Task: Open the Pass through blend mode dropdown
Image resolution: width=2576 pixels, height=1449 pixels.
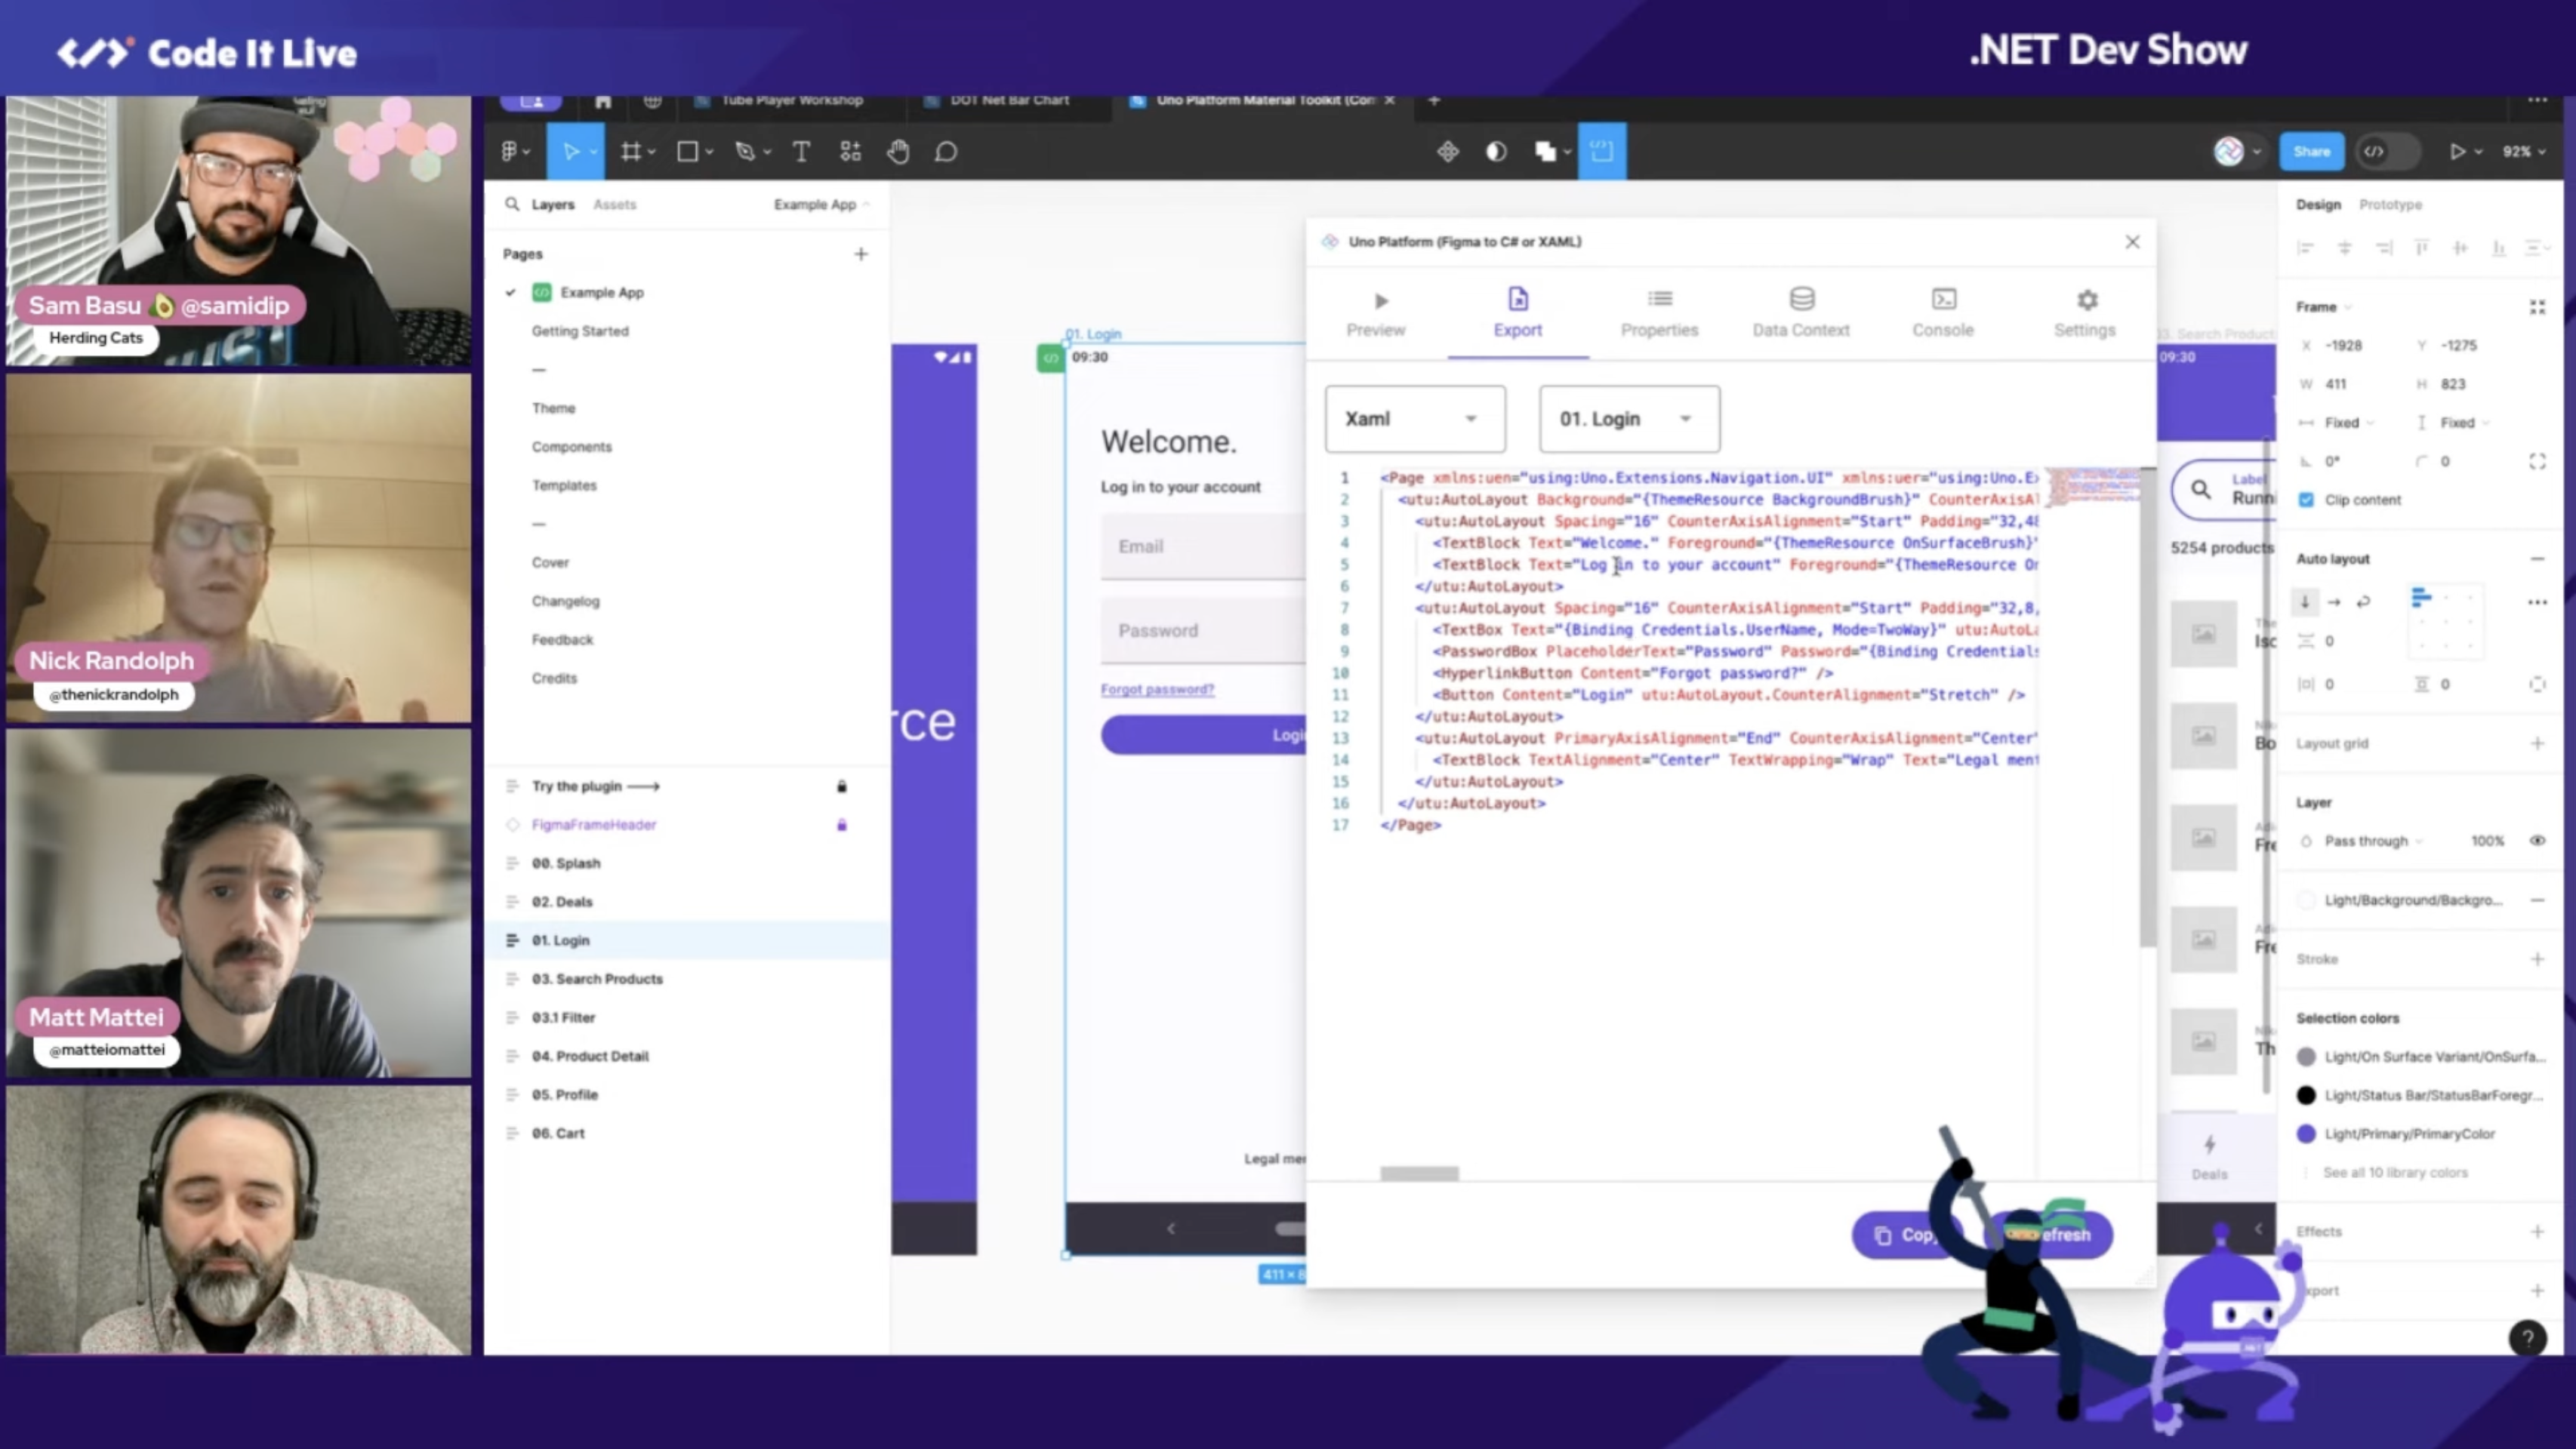Action: (x=2372, y=841)
